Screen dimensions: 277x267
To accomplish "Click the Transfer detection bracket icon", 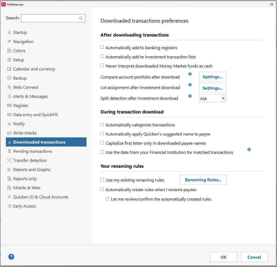I will 9,160.
